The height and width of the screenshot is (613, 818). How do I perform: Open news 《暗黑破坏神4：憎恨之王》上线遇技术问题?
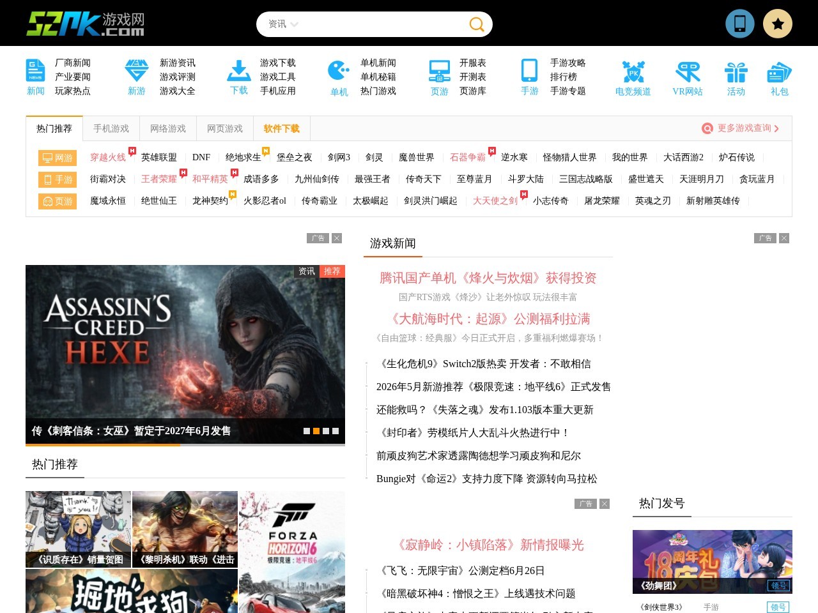[x=476, y=594]
